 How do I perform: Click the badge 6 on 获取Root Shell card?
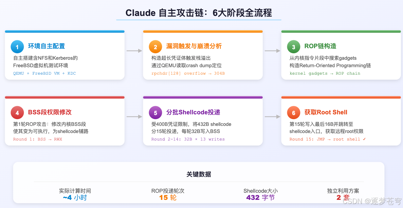[294, 112]
